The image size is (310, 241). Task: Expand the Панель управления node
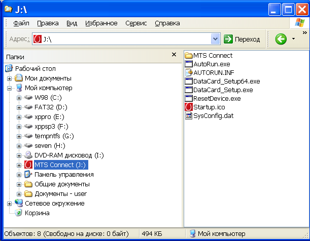click(19, 175)
